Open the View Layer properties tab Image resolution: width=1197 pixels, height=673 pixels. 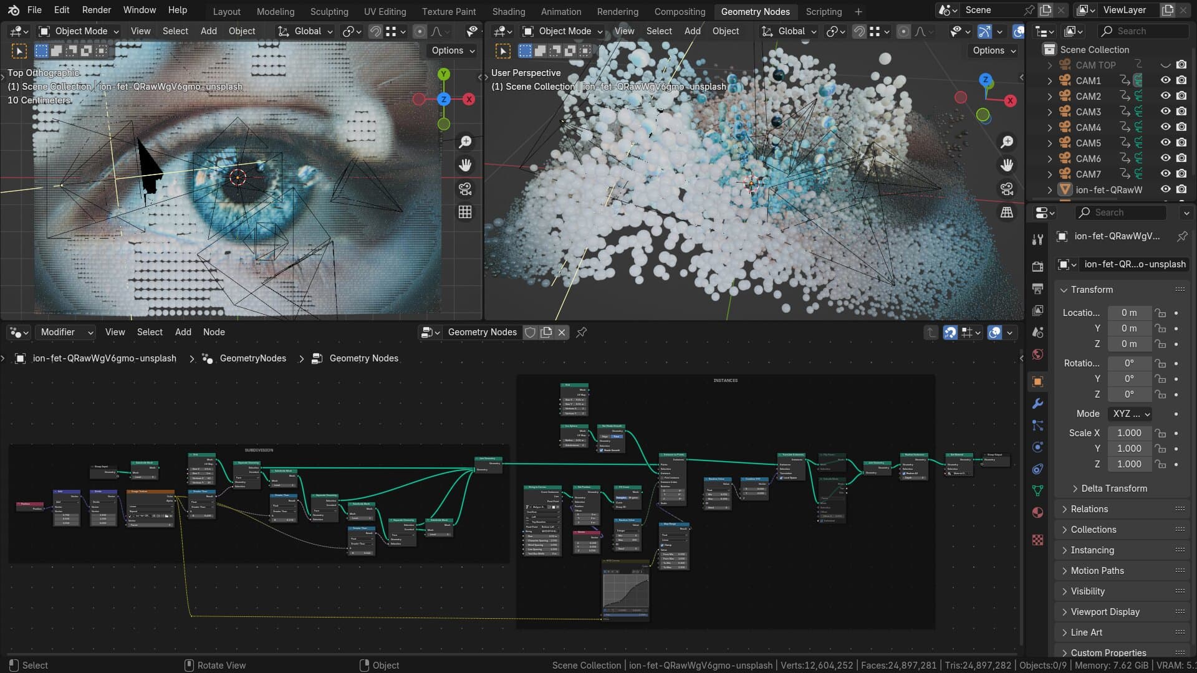[1037, 310]
